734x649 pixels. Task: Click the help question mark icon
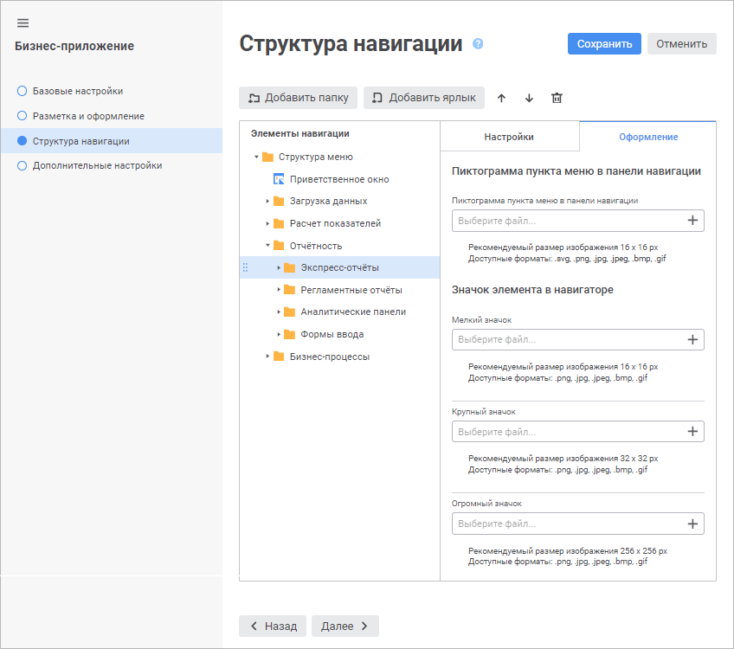[478, 44]
